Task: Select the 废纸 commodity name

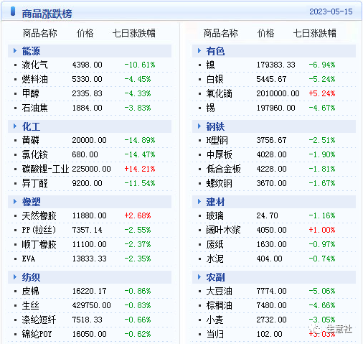Action: click(x=214, y=244)
